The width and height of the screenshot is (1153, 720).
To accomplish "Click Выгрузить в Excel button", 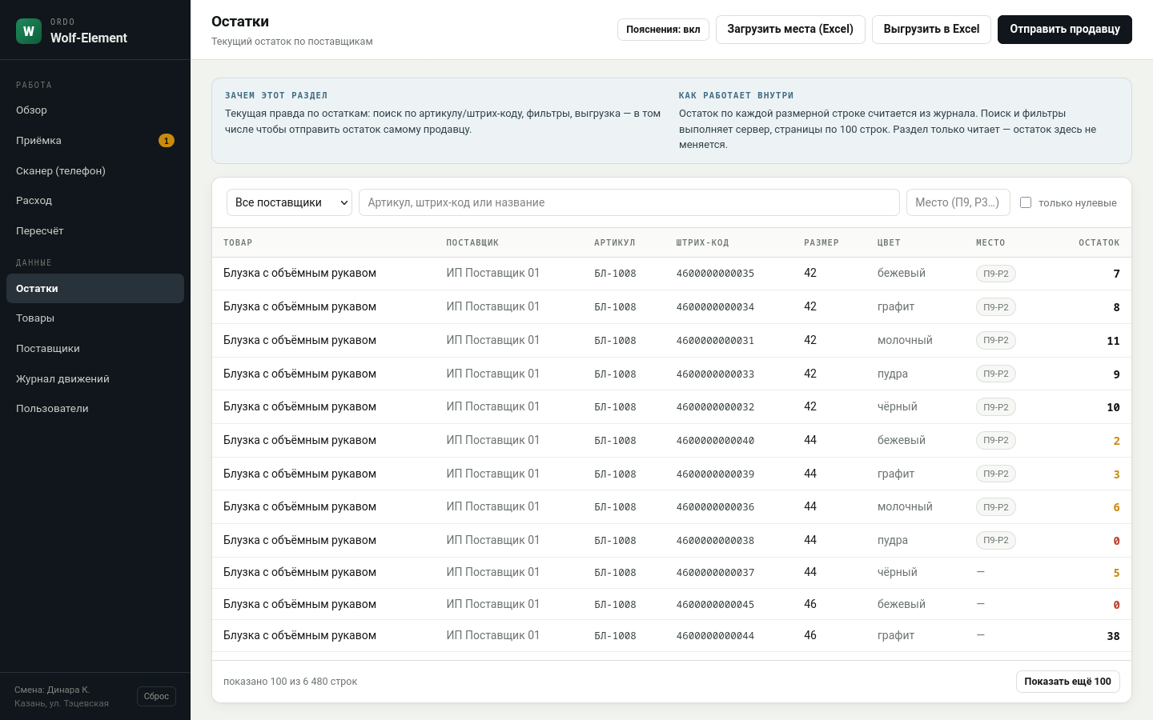I will [931, 30].
